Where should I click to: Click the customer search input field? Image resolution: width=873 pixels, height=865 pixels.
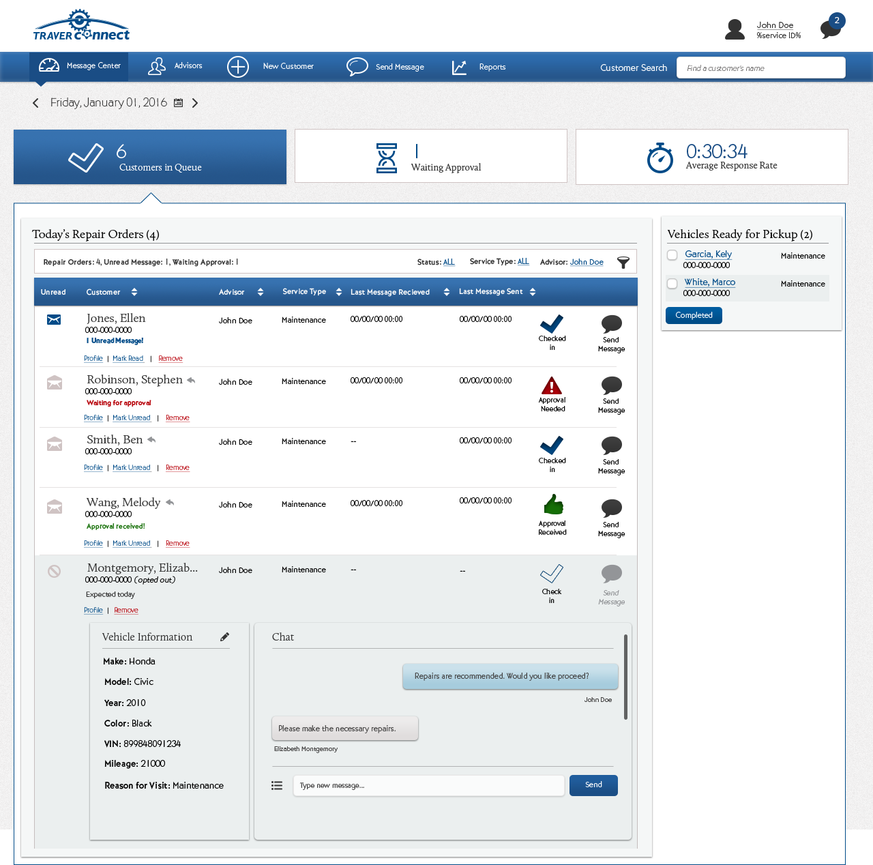click(x=760, y=68)
